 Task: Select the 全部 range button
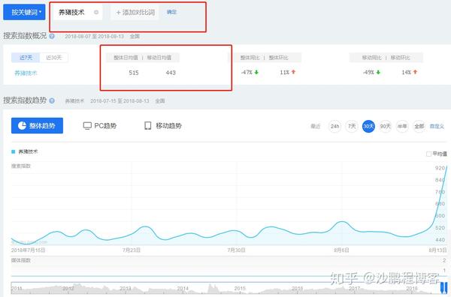(x=419, y=126)
